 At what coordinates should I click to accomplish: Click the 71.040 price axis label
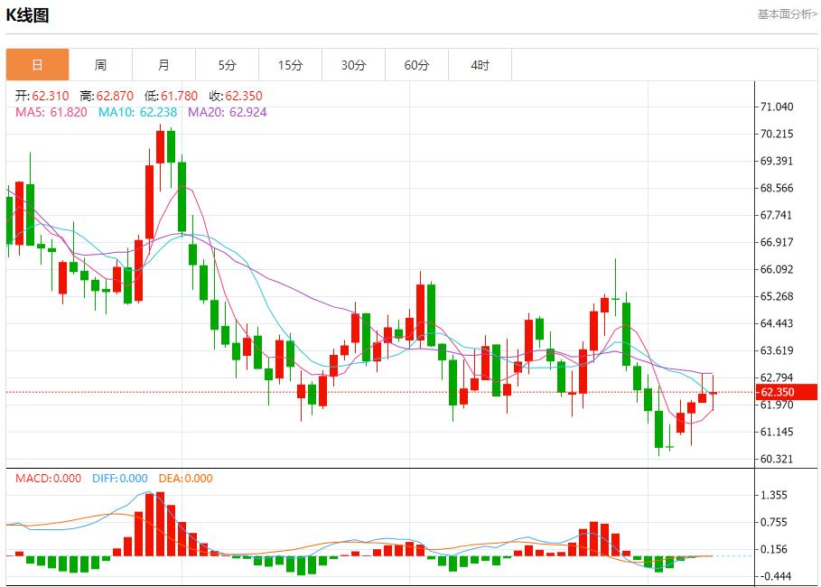coord(779,106)
